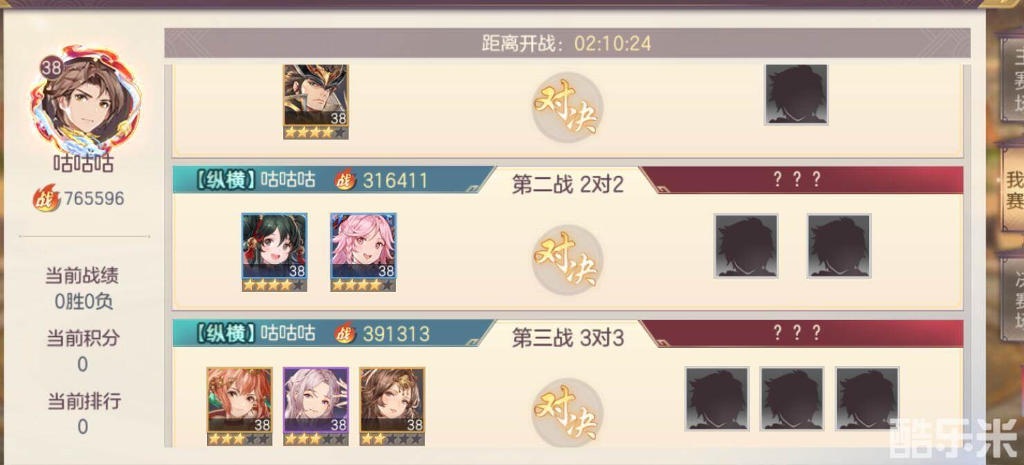The width and height of the screenshot is (1024, 465).
Task: Tap the first unknown opponent silhouette, second battle
Action: tap(746, 246)
